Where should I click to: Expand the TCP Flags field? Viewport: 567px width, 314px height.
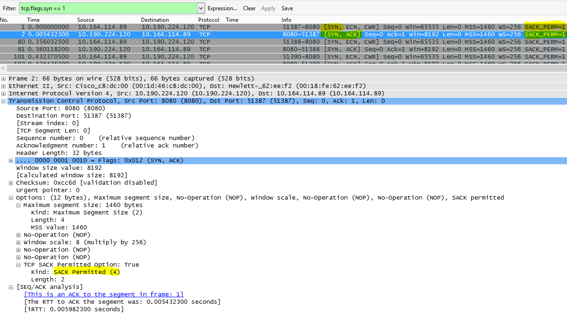pyautogui.click(x=10, y=160)
